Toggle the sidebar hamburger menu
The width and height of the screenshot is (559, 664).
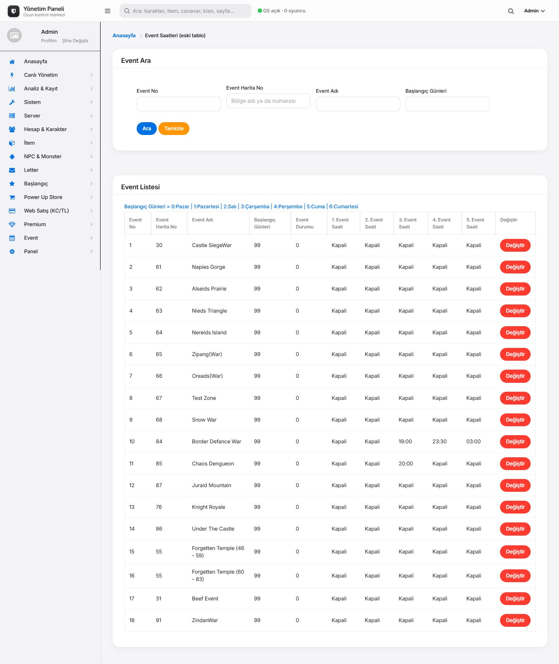pyautogui.click(x=108, y=11)
